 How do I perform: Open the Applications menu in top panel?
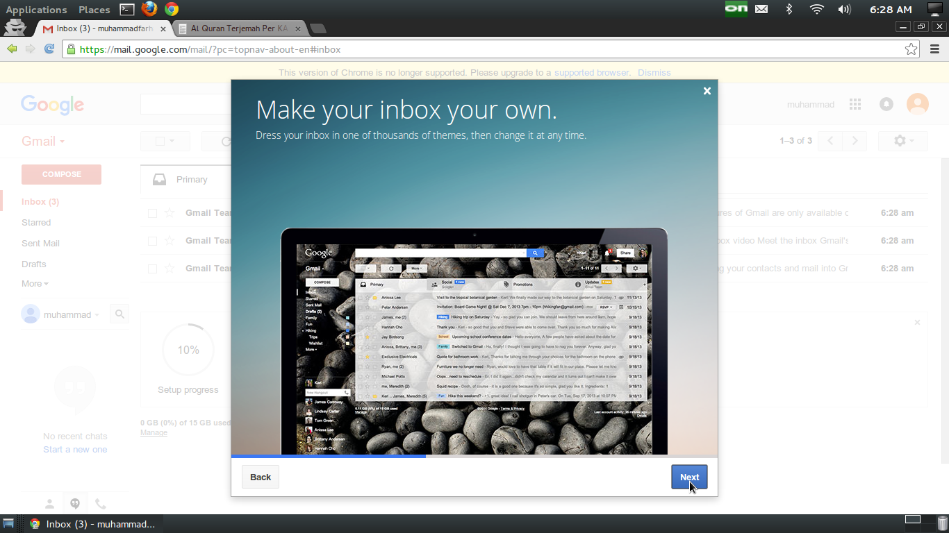point(36,10)
